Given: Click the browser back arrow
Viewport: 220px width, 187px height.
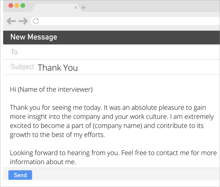Looking at the screenshot, I should coord(11,21).
